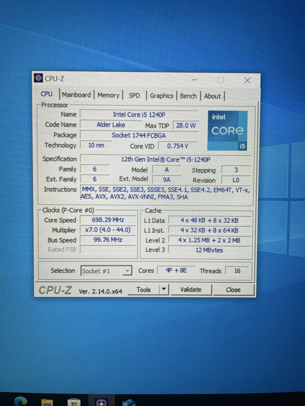Click the Close button
Image resolution: width=305 pixels, height=406 pixels.
233,290
